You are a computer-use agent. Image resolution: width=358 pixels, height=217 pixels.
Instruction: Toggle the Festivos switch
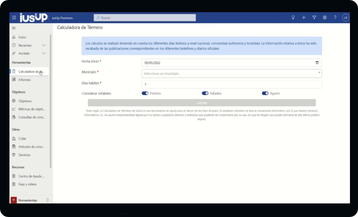click(145, 93)
